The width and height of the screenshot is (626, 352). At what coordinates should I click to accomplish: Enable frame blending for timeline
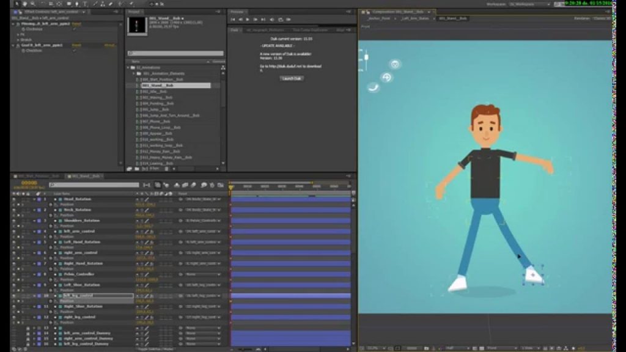[x=185, y=185]
